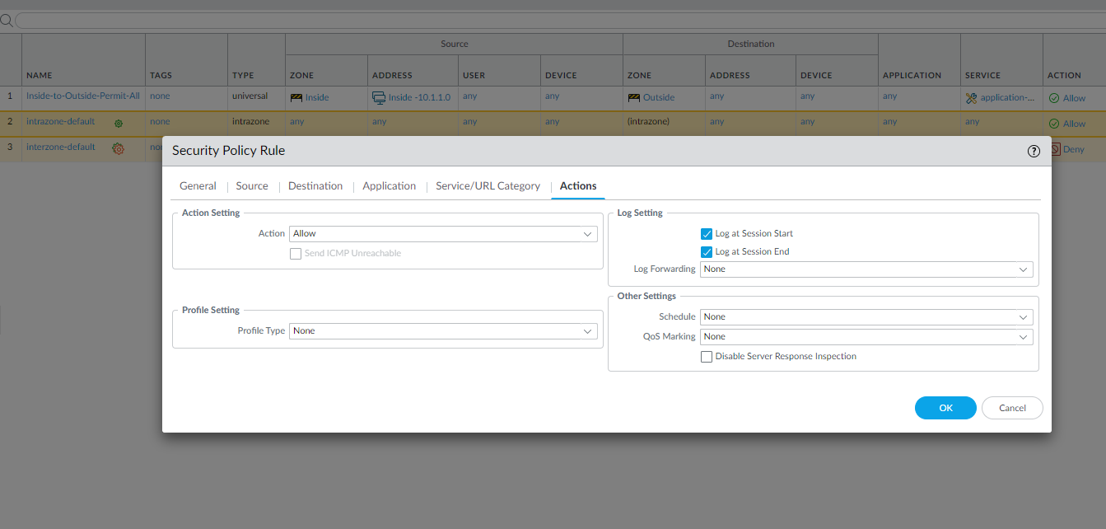Click the Inside source zone icon

click(296, 97)
